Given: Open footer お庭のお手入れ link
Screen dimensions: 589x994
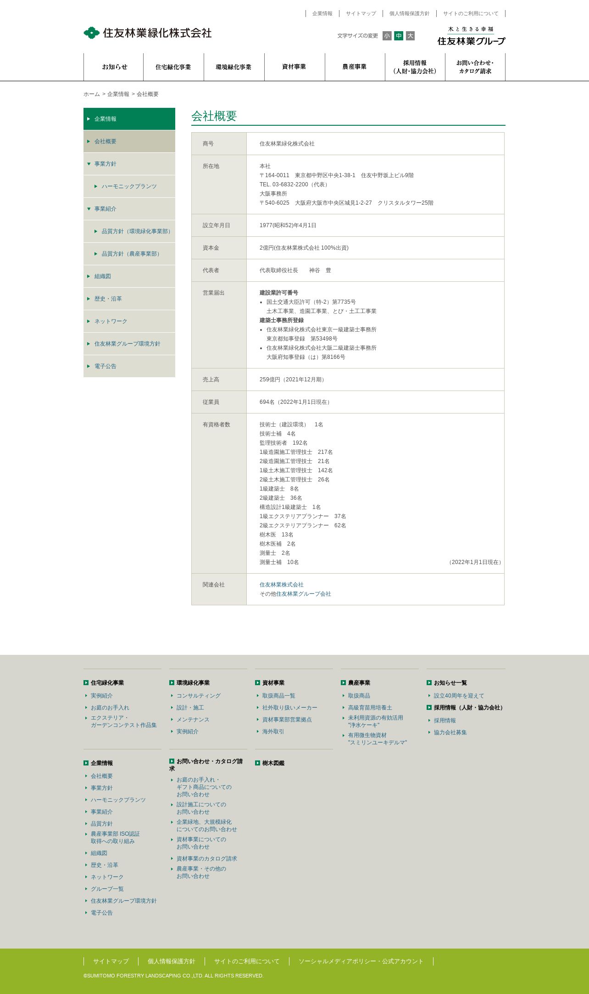Looking at the screenshot, I should coord(110,708).
